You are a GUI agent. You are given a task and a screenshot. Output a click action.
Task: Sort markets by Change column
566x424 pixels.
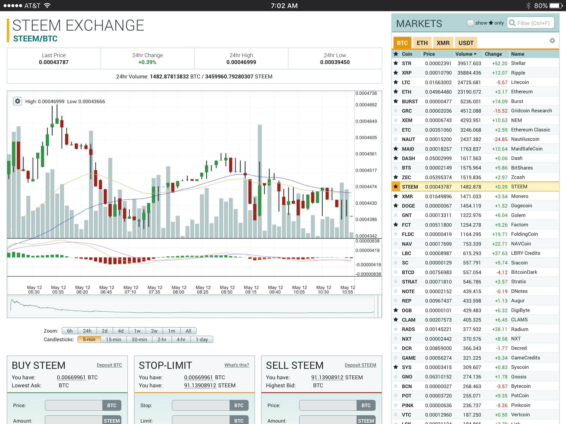493,54
